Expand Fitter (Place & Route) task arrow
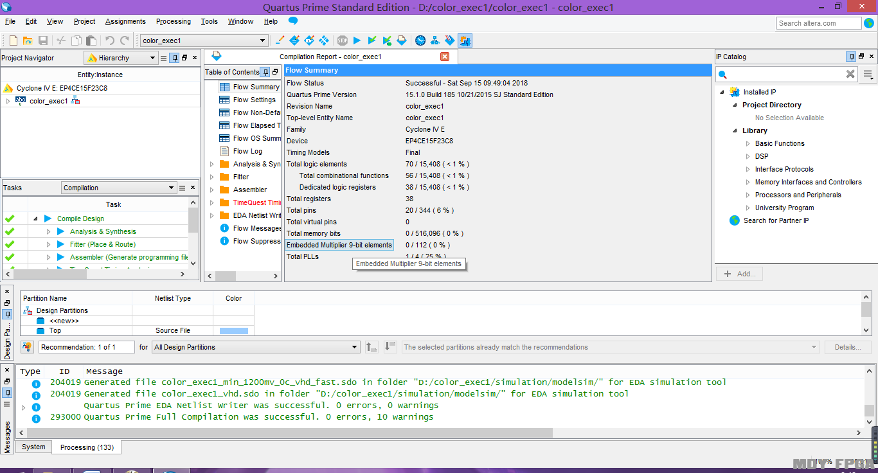Image resolution: width=878 pixels, height=473 pixels. [x=48, y=244]
